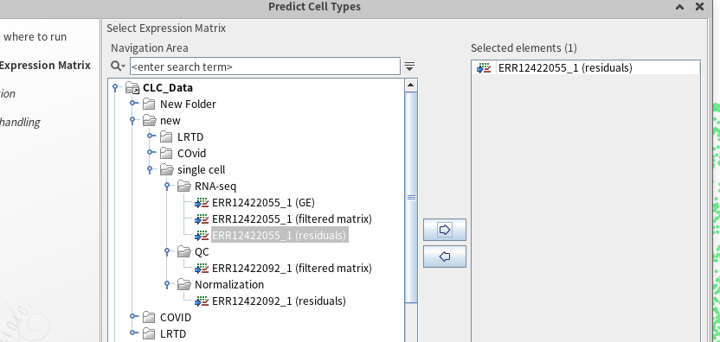Click the remove-from-selection left arrow button
720x342 pixels.
click(445, 256)
